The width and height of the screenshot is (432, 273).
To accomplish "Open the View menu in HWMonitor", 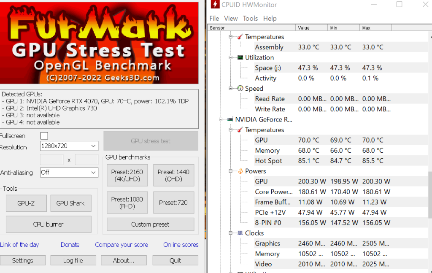I will point(231,19).
